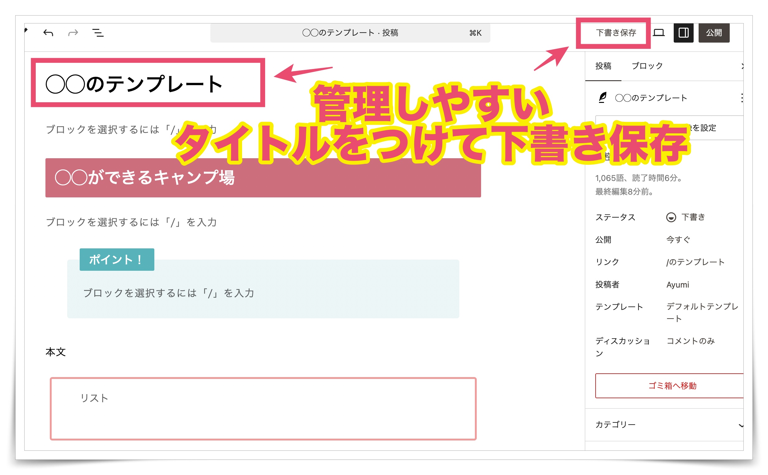Toggle the settings sidebar panel icon
Viewport: 768px width, 475px height.
pyautogui.click(x=683, y=33)
